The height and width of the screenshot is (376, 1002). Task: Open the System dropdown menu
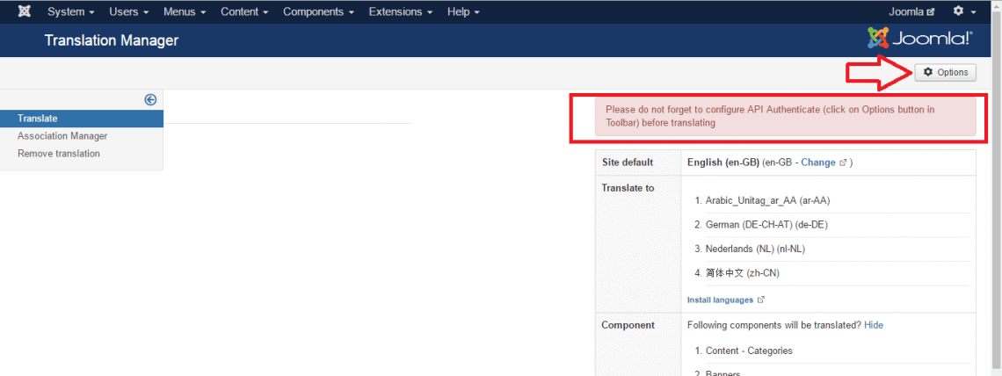pyautogui.click(x=71, y=11)
